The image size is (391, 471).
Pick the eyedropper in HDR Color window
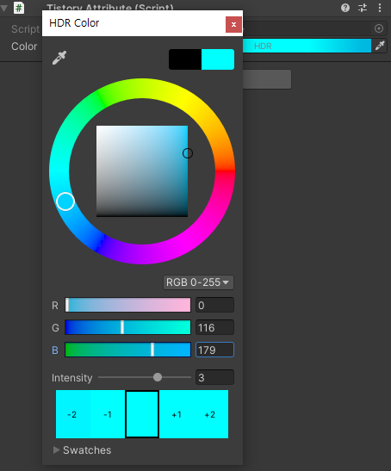59,58
